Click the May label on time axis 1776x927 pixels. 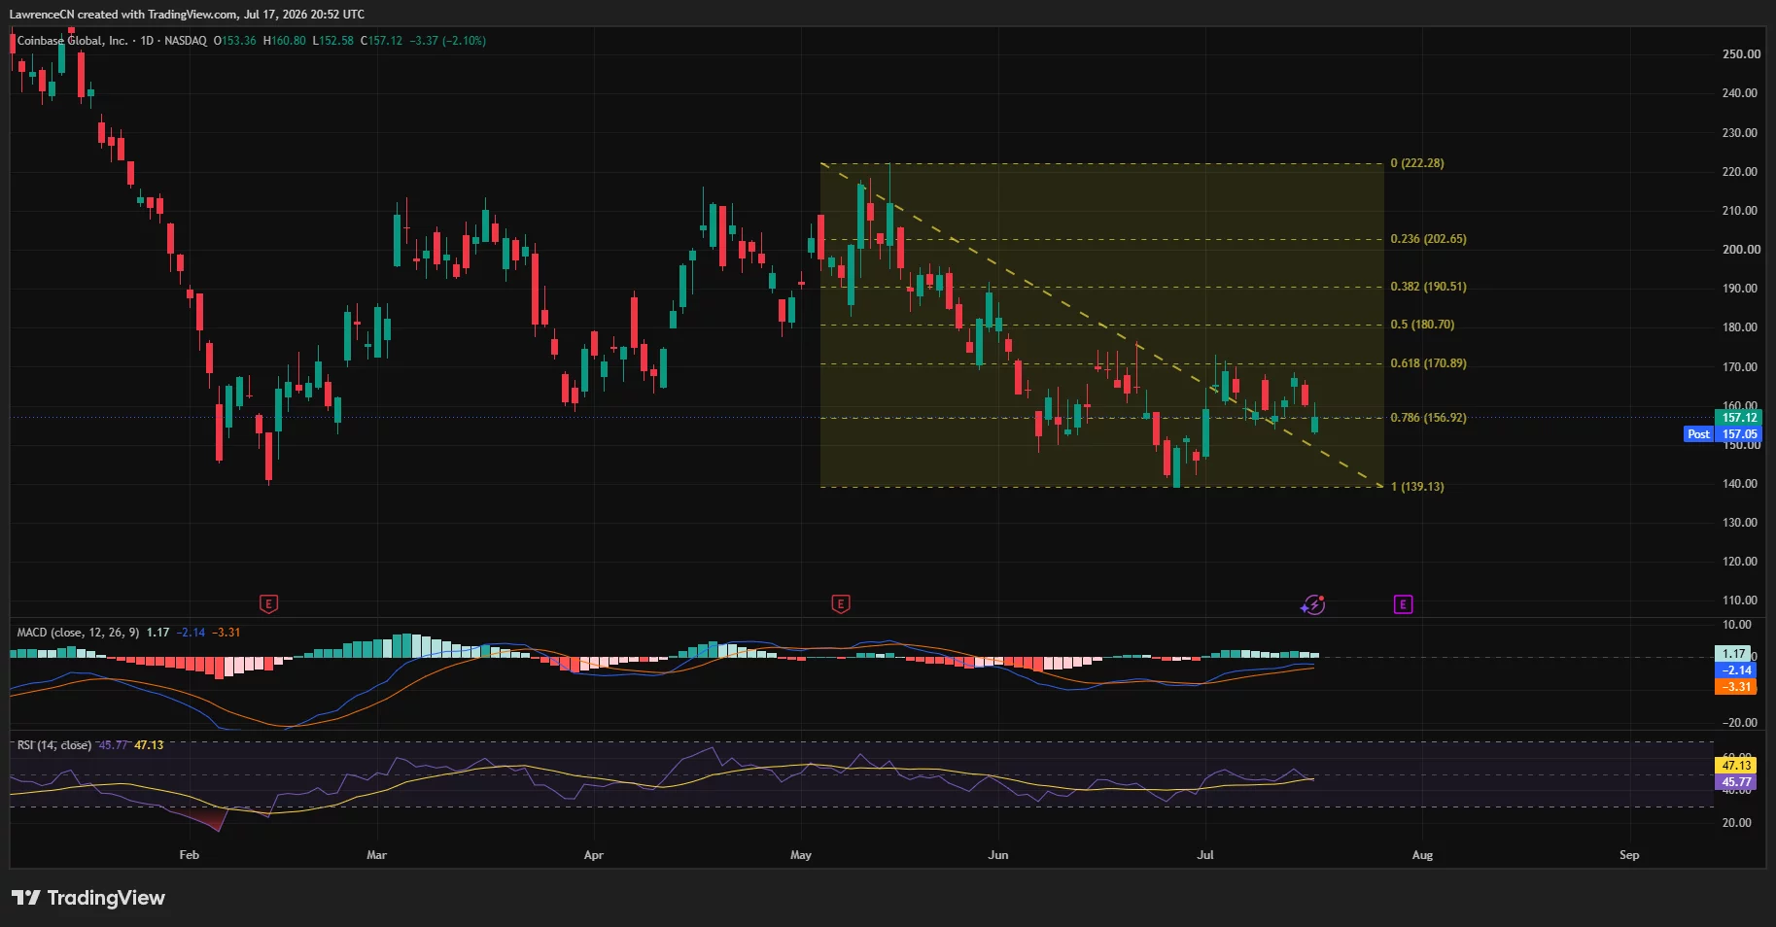pyautogui.click(x=801, y=855)
